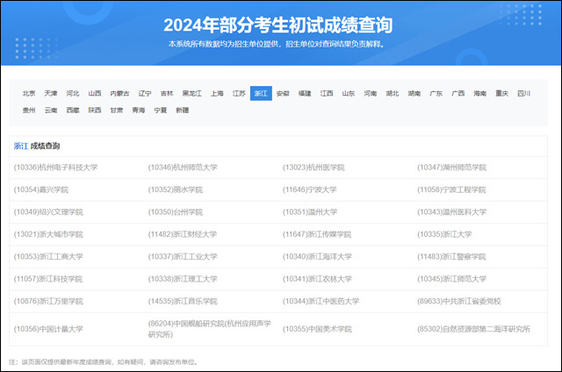Screen dimensions: 562x372
Task: Open (10347)湖州师范学院 link
Action: pos(451,168)
